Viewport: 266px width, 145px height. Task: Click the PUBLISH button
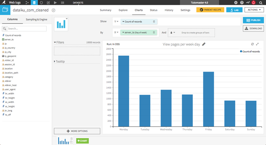click(x=253, y=20)
